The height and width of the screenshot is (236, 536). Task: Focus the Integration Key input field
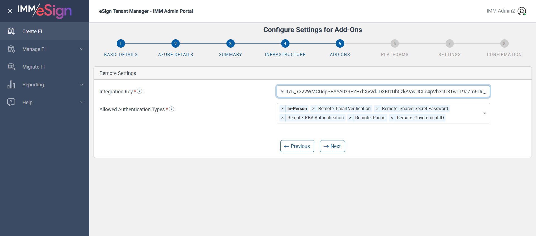383,92
